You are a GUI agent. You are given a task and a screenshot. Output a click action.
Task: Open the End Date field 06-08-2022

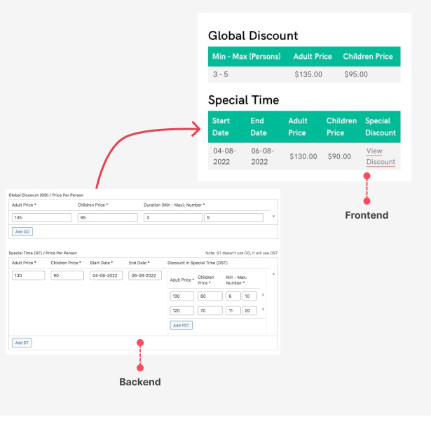[x=145, y=275]
